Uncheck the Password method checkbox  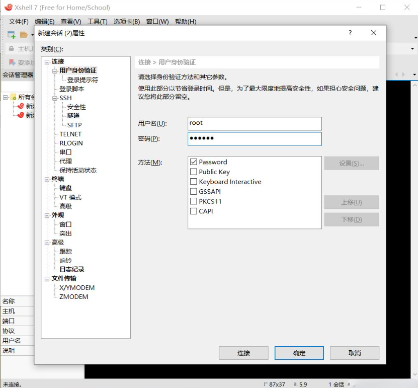click(193, 162)
